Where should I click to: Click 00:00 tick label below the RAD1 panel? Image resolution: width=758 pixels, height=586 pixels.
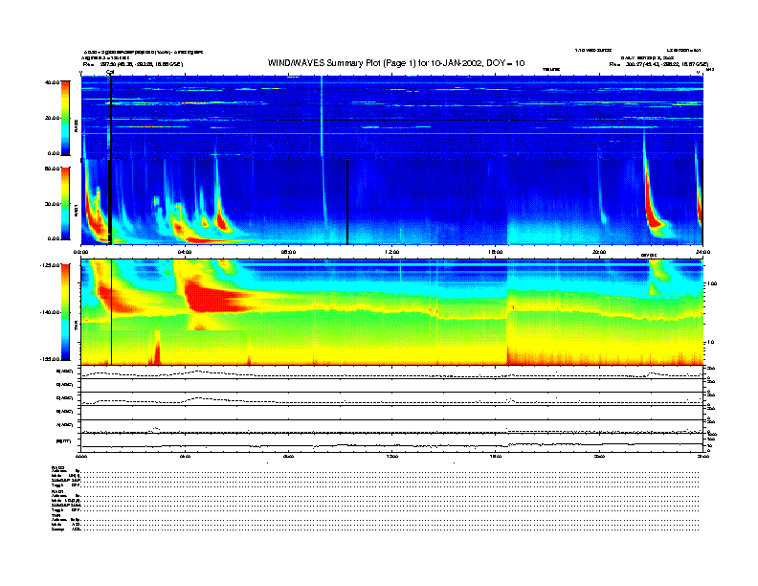[x=80, y=252]
